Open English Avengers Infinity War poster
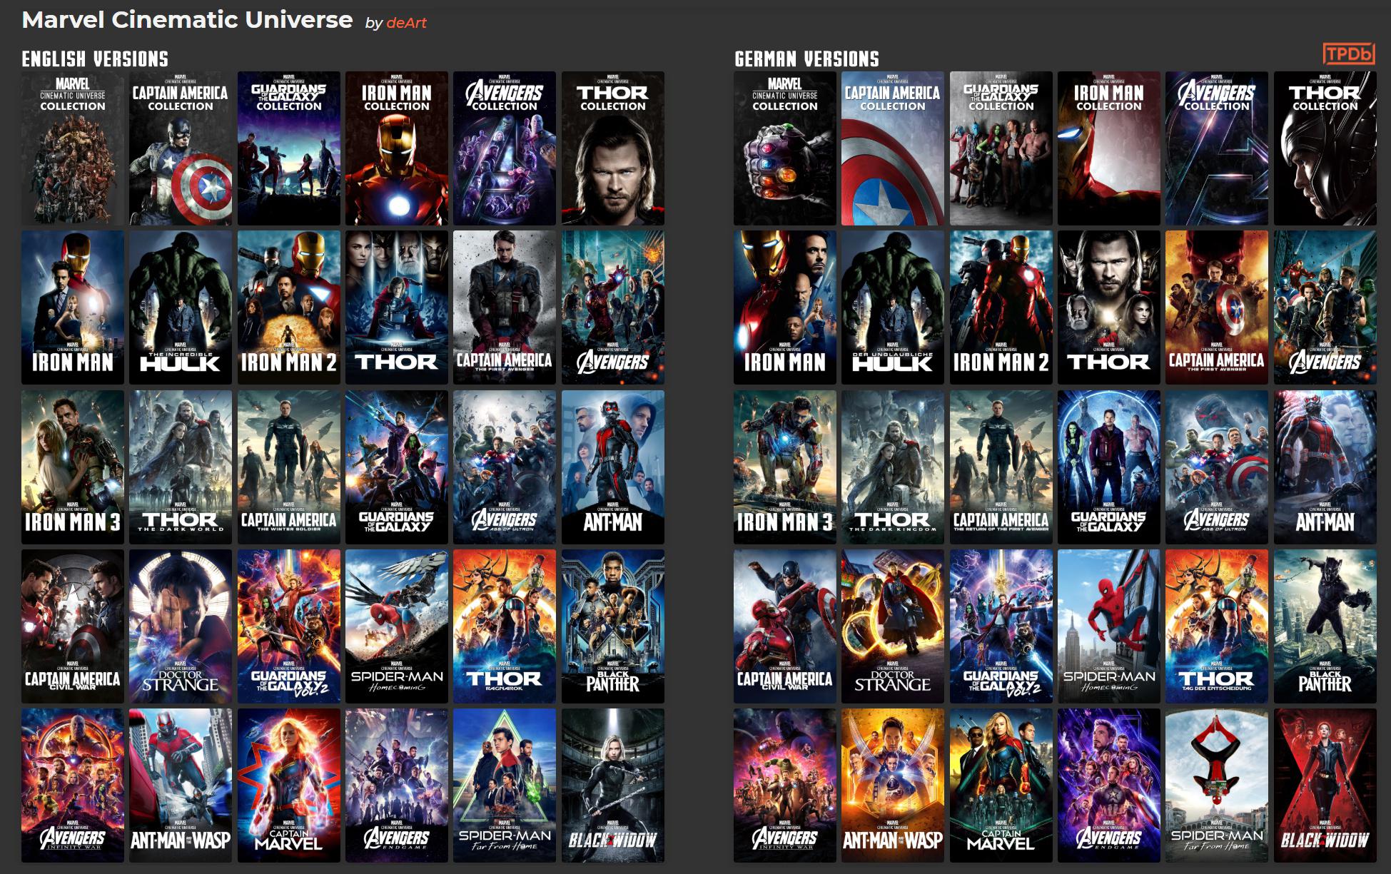This screenshot has height=874, width=1391. click(73, 786)
